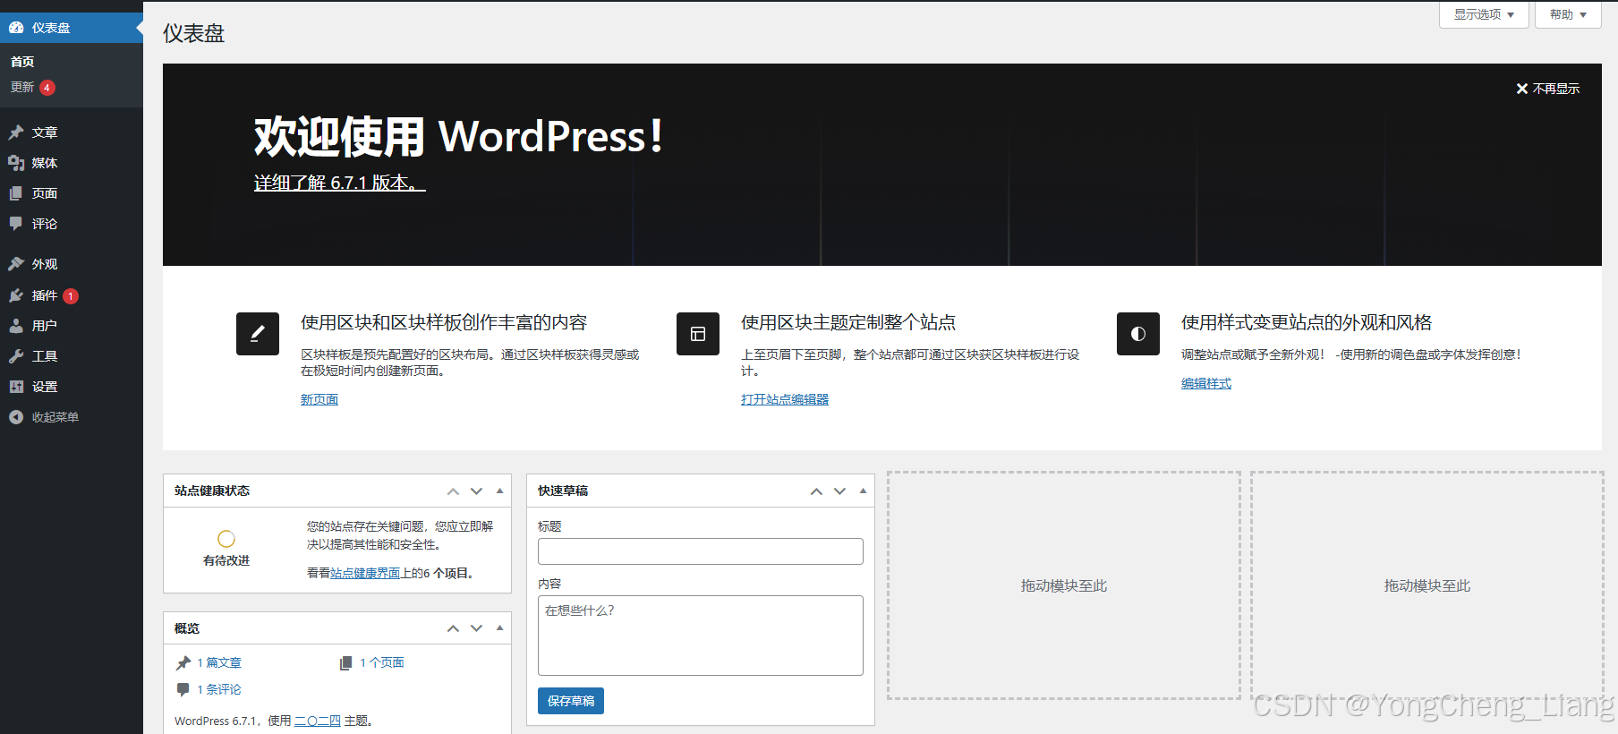Click the red plugin count badge 1
The height and width of the screenshot is (734, 1618).
coord(71,296)
